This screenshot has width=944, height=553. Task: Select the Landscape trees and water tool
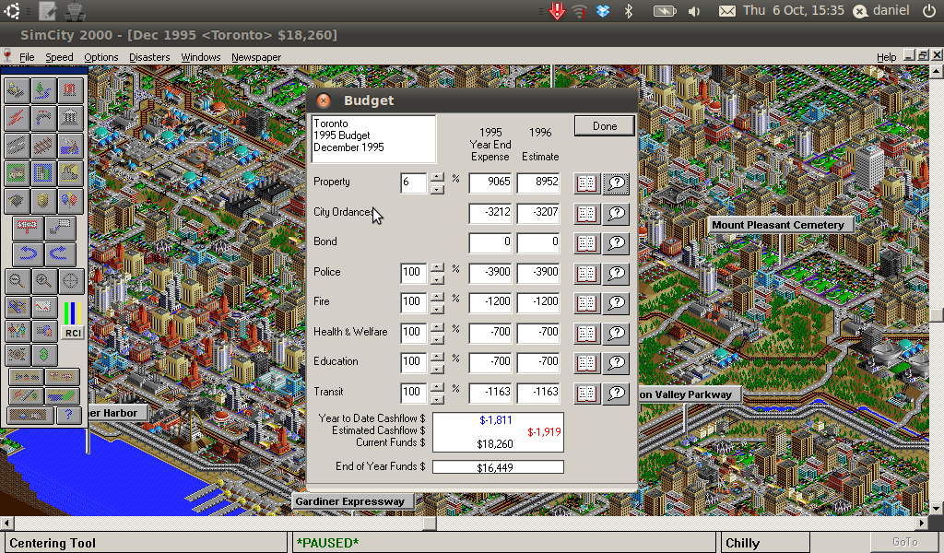click(x=43, y=91)
